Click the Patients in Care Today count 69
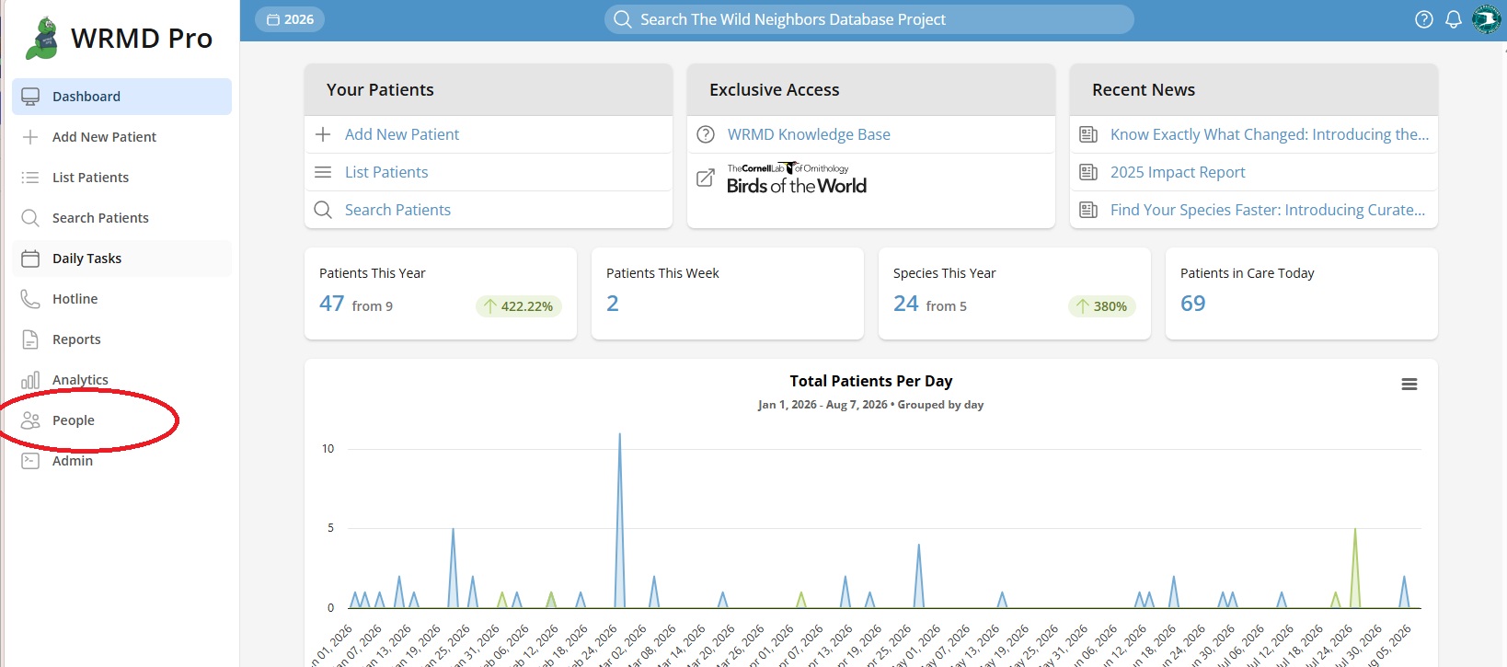Image resolution: width=1507 pixels, height=667 pixels. coord(1192,304)
